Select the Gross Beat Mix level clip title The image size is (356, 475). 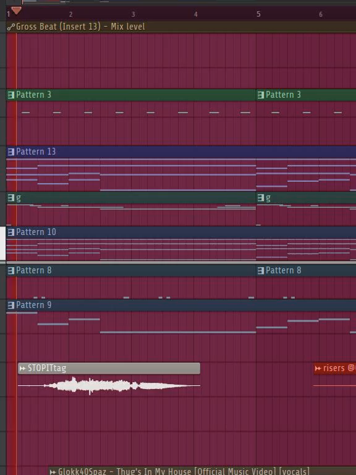[x=80, y=27]
